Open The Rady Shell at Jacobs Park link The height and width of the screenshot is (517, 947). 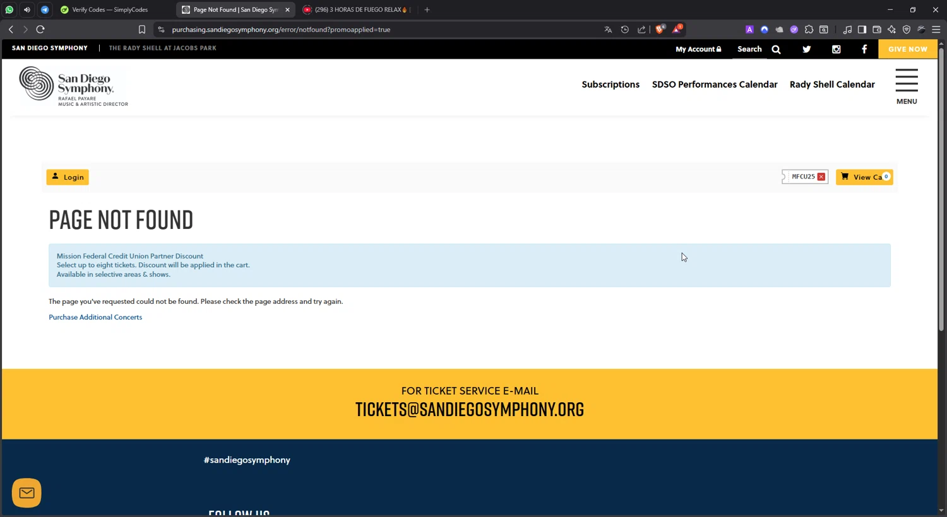162,48
